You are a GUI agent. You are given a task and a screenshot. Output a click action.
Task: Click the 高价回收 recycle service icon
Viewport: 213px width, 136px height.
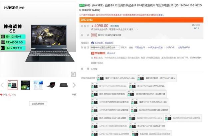[93, 43]
